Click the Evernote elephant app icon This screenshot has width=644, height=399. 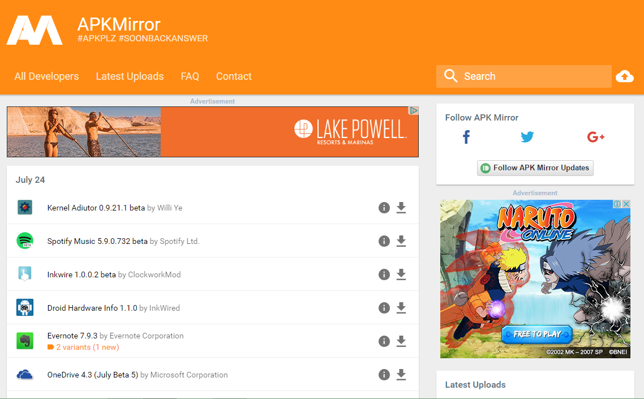[25, 341]
